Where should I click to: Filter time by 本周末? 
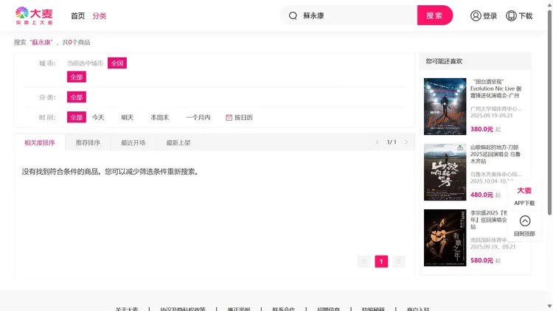click(x=159, y=117)
